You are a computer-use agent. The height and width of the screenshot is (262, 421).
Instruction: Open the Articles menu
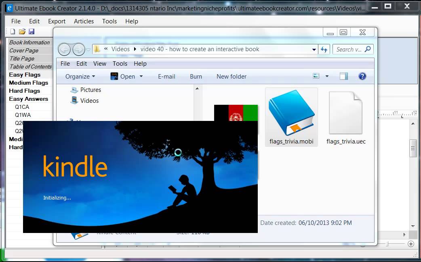pos(84,21)
